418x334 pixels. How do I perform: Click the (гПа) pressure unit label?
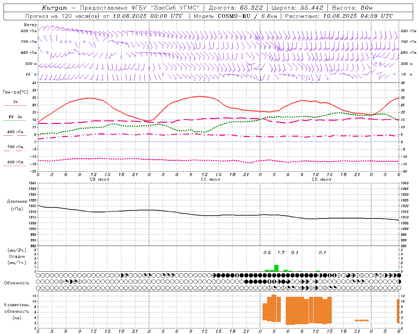pyautogui.click(x=17, y=209)
